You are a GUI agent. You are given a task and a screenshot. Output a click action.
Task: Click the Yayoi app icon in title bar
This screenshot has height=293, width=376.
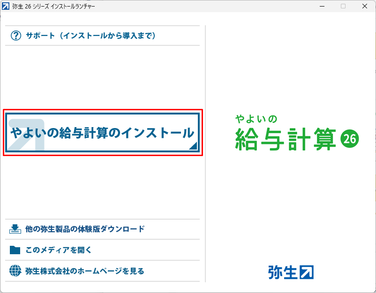tap(6, 6)
